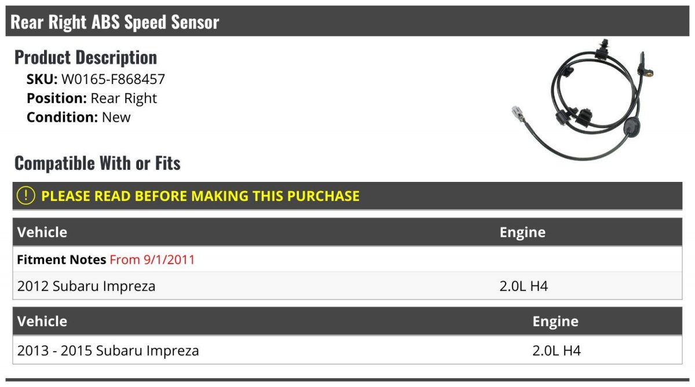Click the first Engine column header
The width and height of the screenshot is (695, 387).
[522, 232]
